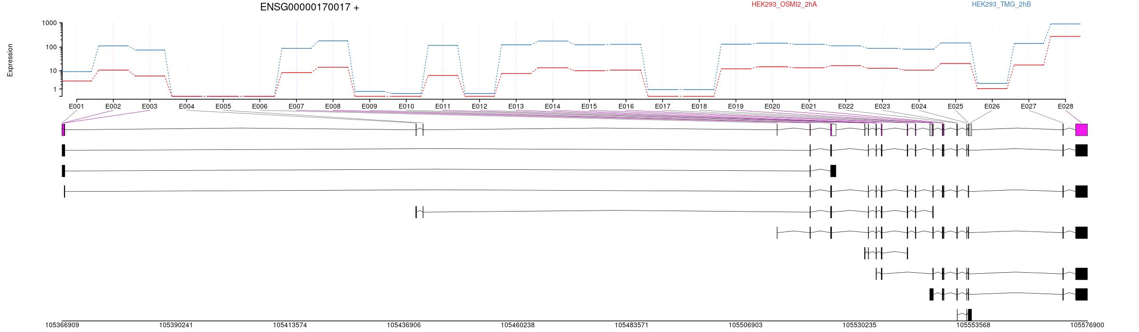Click blue TMG expression line above E028

pos(1065,24)
